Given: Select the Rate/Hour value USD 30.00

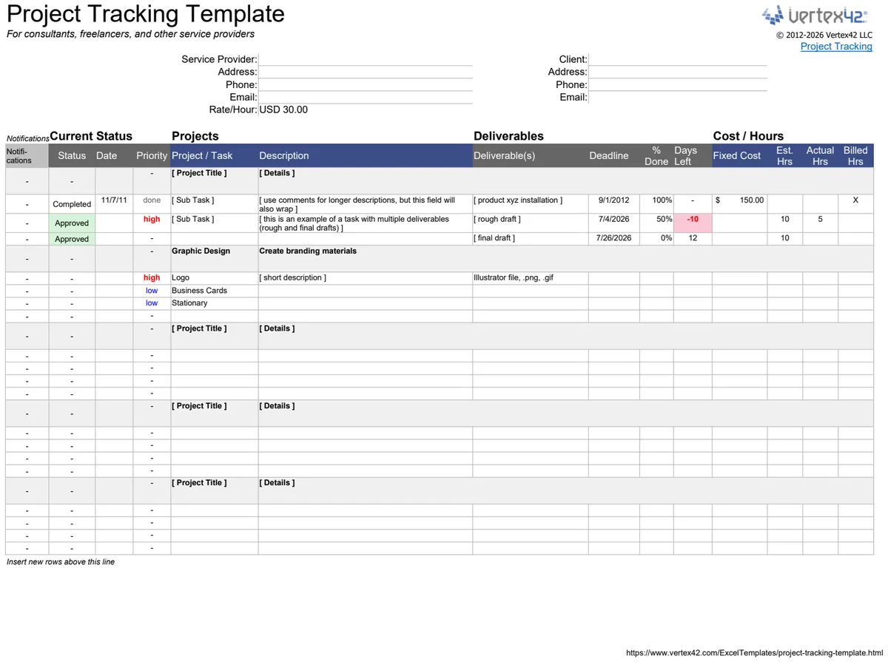Looking at the screenshot, I should [x=283, y=109].
